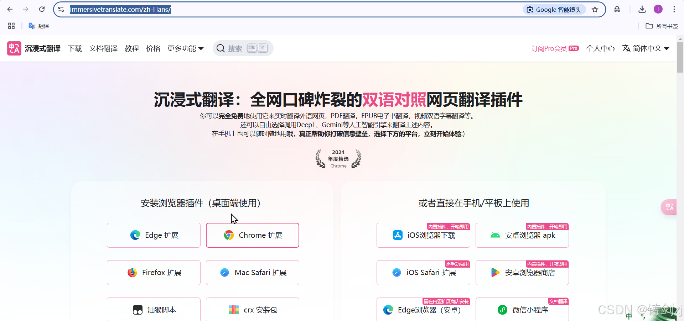Click the page vertical scrollbar thumb

pyautogui.click(x=680, y=57)
